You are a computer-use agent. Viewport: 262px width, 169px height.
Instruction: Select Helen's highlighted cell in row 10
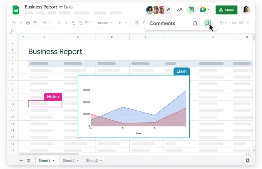(45, 104)
